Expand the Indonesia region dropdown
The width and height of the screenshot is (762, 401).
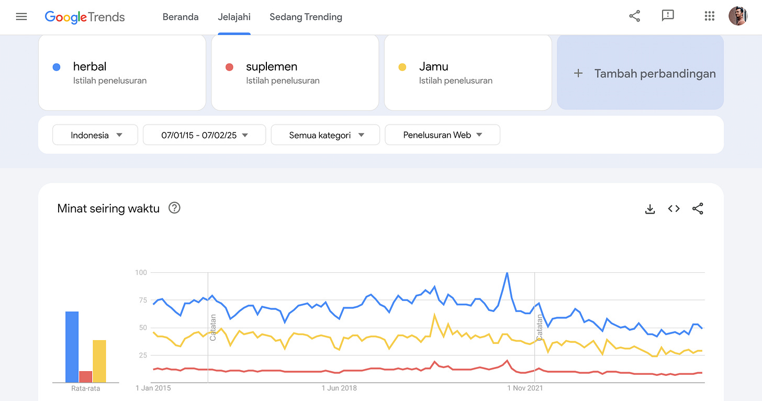[x=95, y=135]
